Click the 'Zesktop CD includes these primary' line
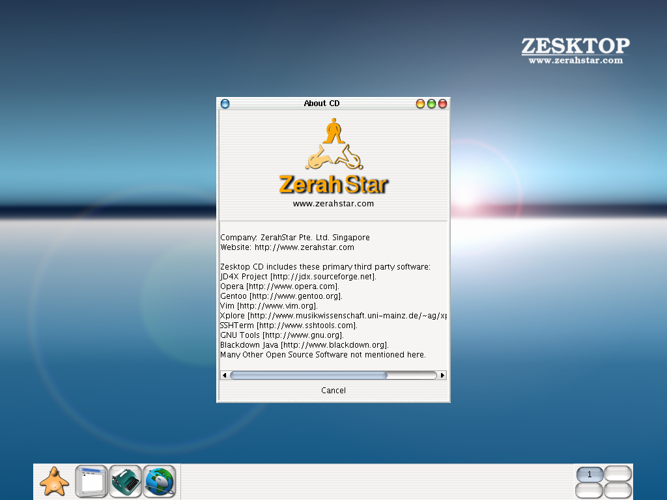Viewport: 667px width, 500px height. point(326,266)
